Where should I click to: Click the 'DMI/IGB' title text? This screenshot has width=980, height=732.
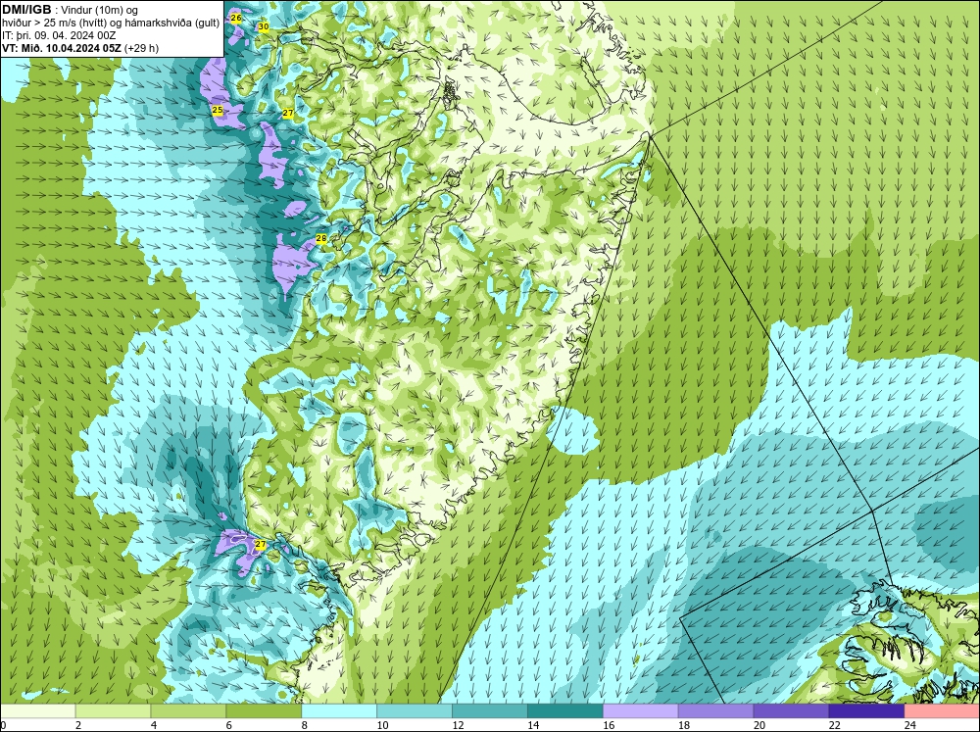click(x=26, y=10)
